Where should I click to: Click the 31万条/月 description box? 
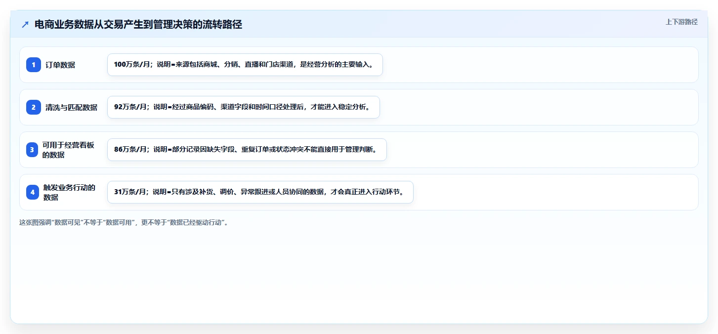coord(260,192)
